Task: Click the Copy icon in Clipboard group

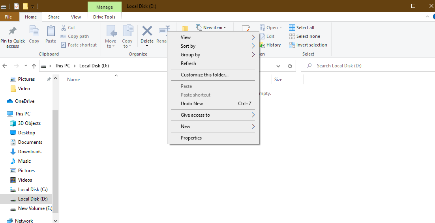Action: coord(34,31)
